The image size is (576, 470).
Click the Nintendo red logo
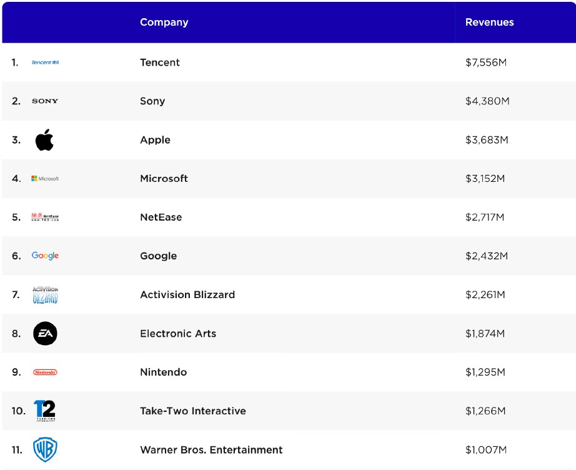(45, 372)
